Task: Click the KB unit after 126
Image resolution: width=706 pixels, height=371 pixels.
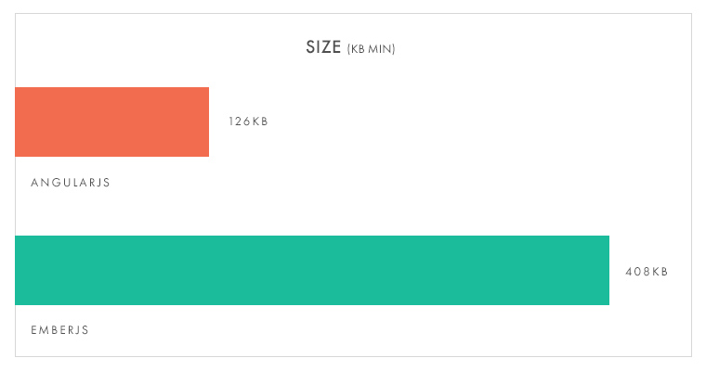Action: click(260, 122)
